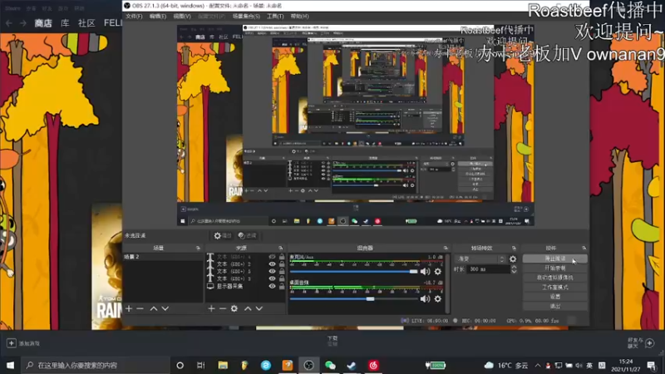Image resolution: width=665 pixels, height=374 pixels.
Task: Mute the 麦克风/Aux channel speaker icon
Action: 425,272
